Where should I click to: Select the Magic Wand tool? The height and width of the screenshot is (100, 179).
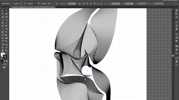click(x=3, y=14)
